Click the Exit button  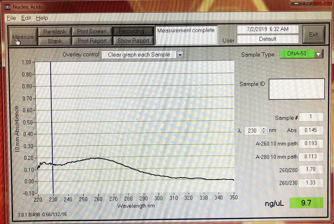pos(313,35)
